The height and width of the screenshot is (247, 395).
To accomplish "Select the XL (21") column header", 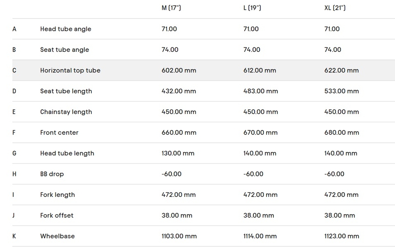I will tap(335, 8).
